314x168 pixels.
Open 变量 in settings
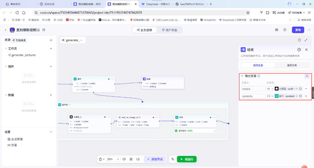(12, 145)
